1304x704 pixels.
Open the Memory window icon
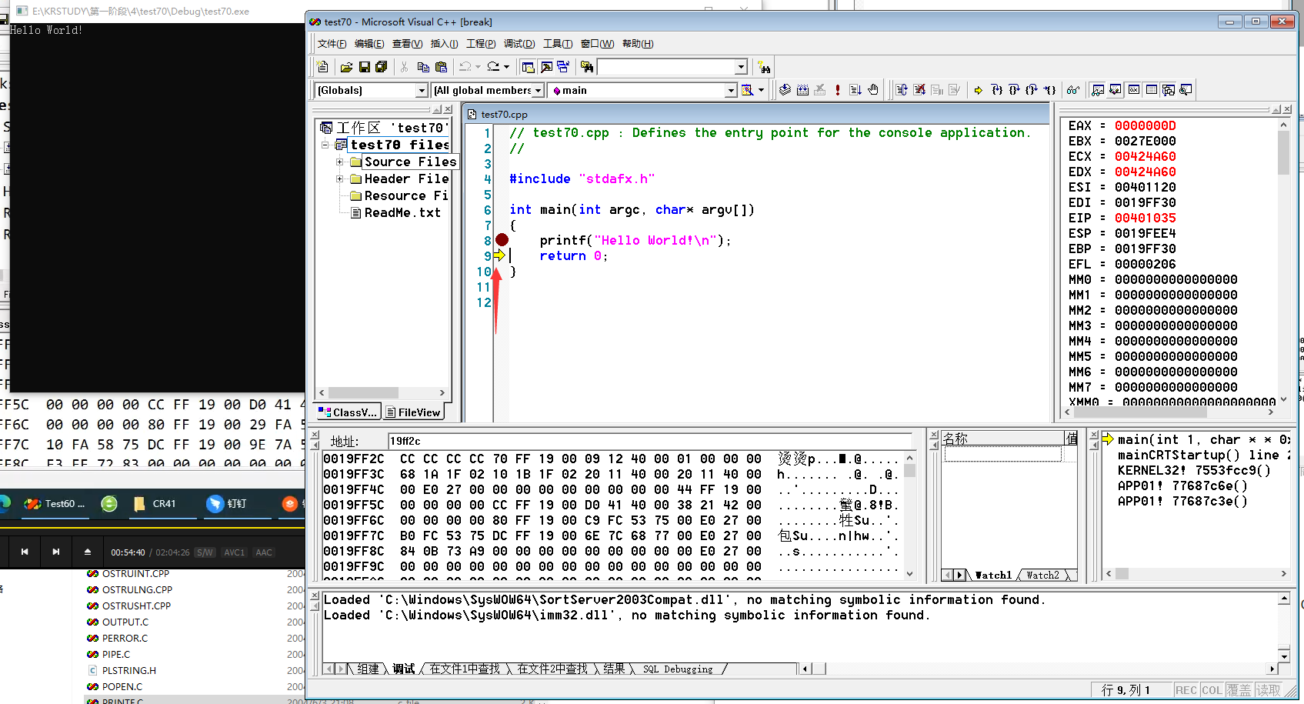click(1151, 90)
